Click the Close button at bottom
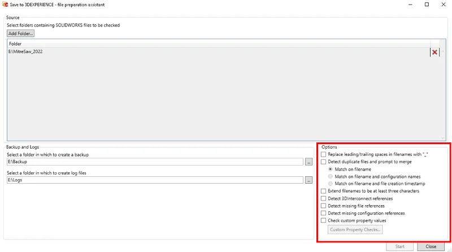 (x=431, y=246)
